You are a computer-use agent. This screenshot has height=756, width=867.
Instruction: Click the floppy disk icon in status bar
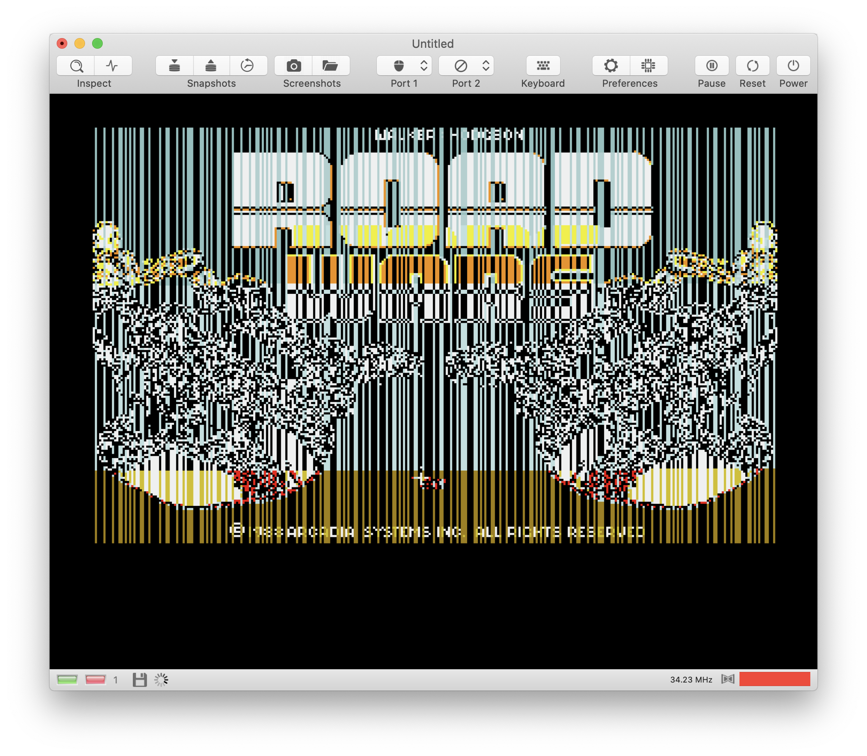(x=139, y=680)
